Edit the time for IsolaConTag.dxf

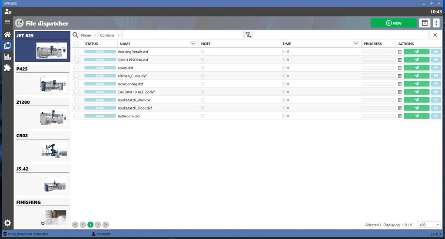click(x=283, y=84)
